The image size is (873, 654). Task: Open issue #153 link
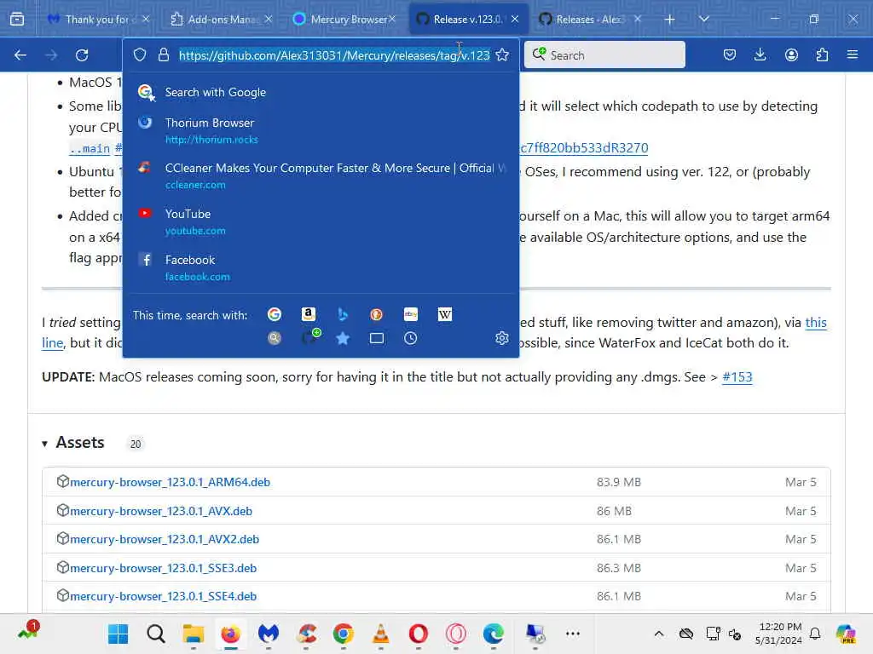pyautogui.click(x=737, y=377)
